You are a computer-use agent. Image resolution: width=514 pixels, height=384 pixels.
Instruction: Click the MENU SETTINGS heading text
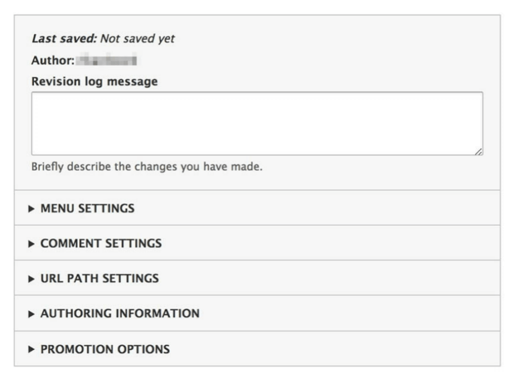87,208
